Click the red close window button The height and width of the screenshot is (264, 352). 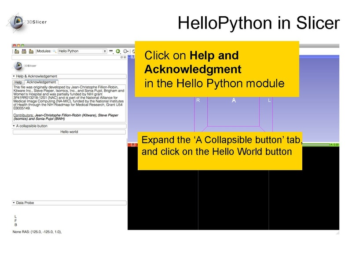click(x=15, y=46)
